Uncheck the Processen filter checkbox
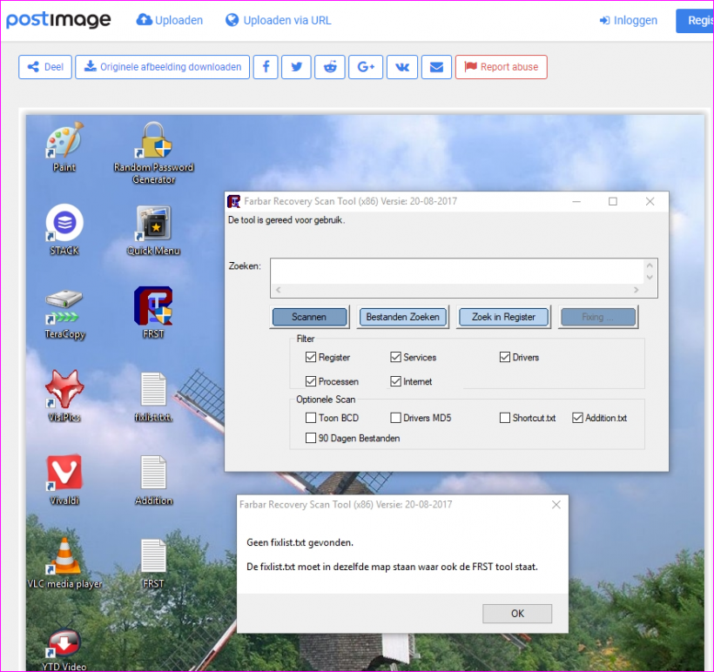714x672 pixels. (x=311, y=381)
